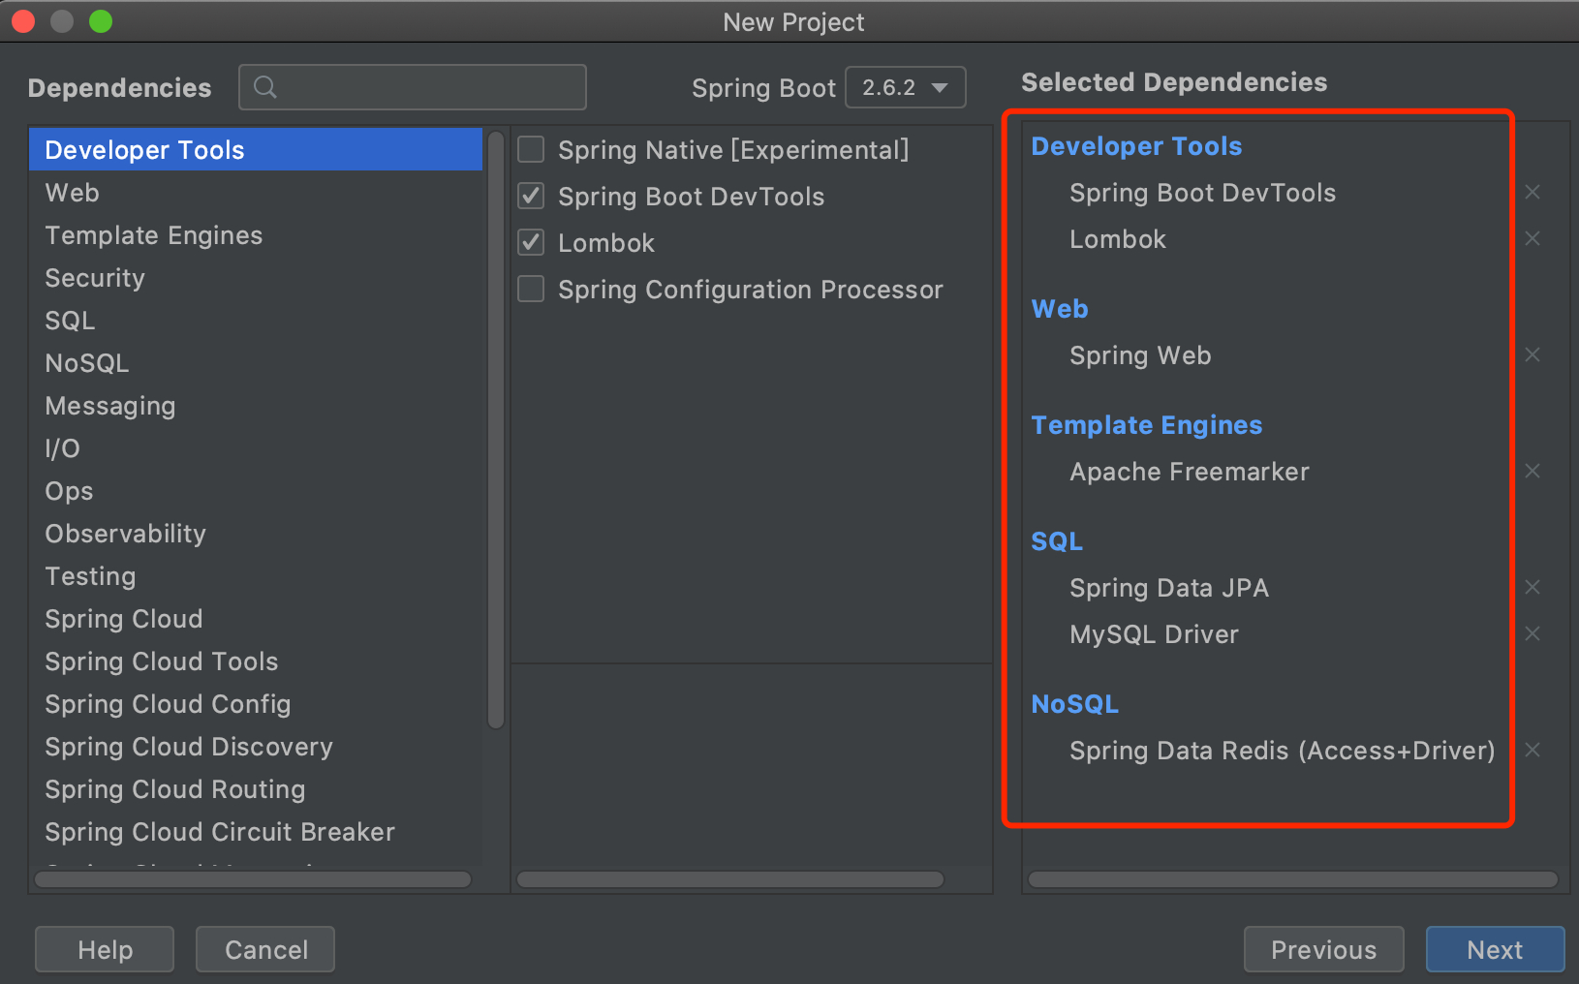The height and width of the screenshot is (984, 1579).
Task: Select the Security category
Action: coord(256,277)
